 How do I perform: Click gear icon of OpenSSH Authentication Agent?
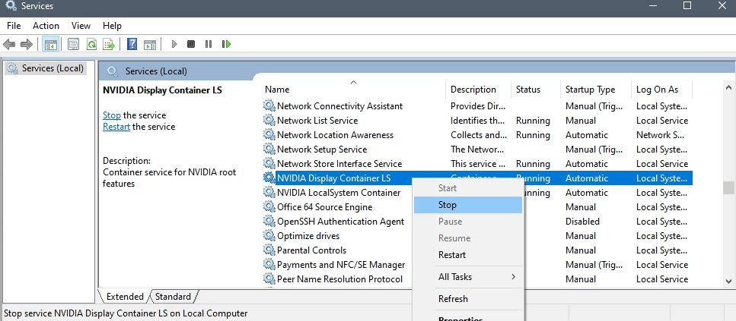[269, 222]
